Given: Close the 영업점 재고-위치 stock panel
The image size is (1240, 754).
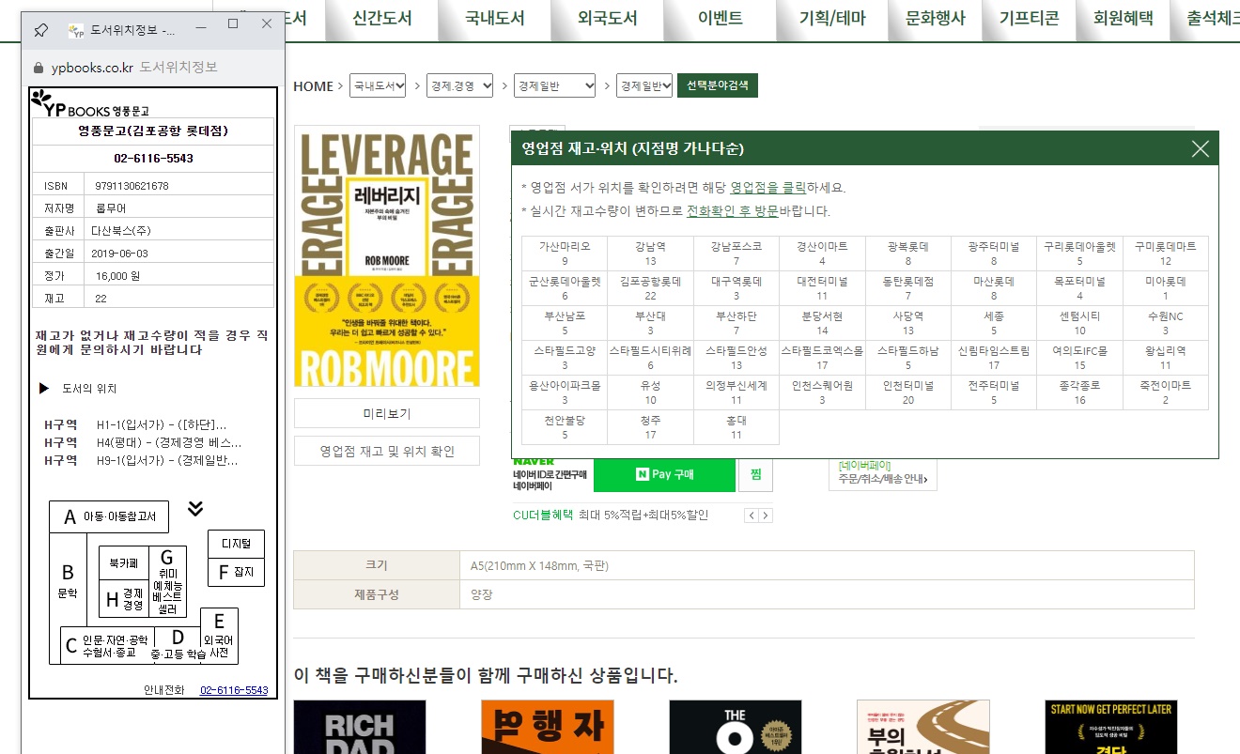Looking at the screenshot, I should 1200,148.
